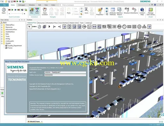Start the simulation with the green play button
Image resolution: width=164 pixels, height=126 pixels.
click(x=12, y=10)
